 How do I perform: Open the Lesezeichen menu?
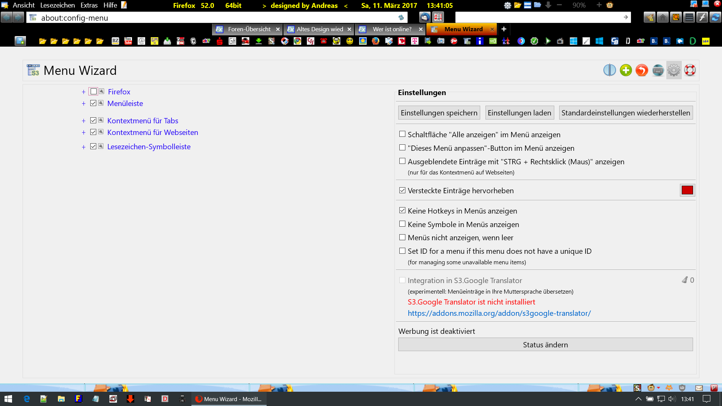57,5
